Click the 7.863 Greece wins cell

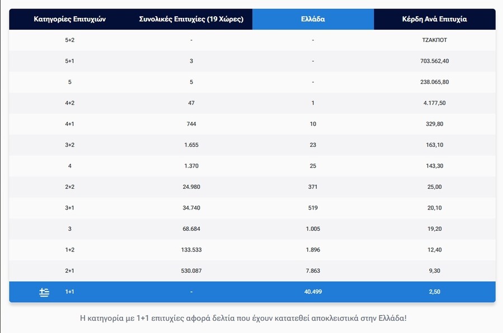point(313,270)
